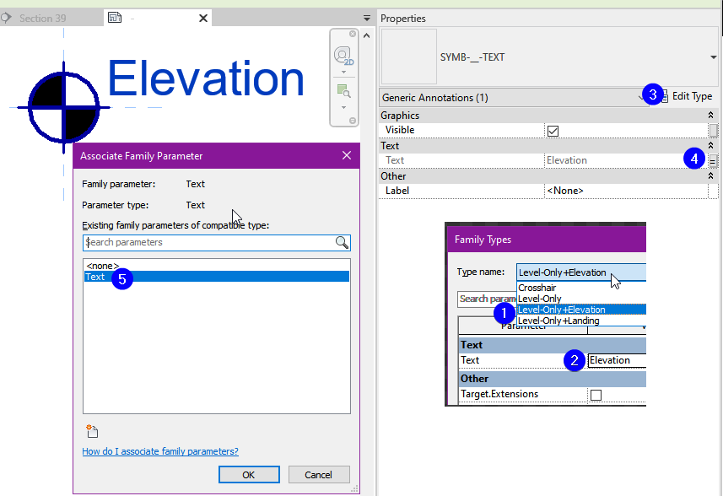Click the magnifier search icon in dialog

[343, 242]
